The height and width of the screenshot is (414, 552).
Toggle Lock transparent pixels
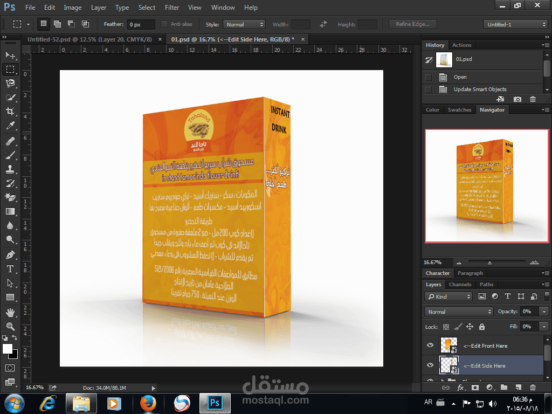(x=446, y=327)
